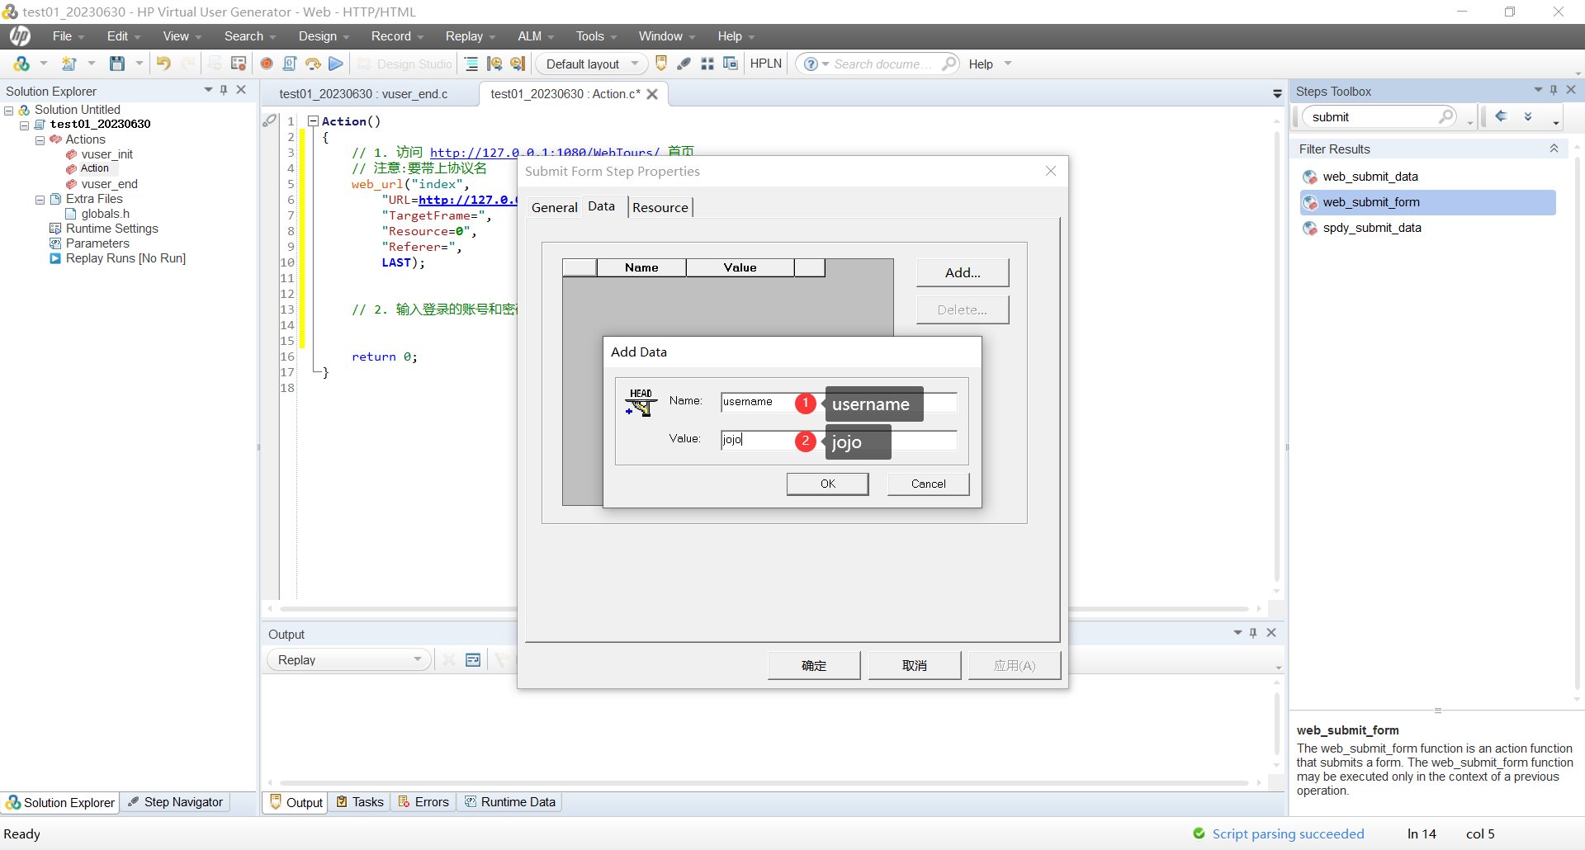
Task: Open the Tools menu
Action: click(596, 35)
